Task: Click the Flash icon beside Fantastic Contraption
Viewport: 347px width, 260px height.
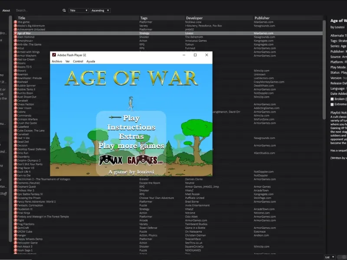Action: (x=15, y=205)
